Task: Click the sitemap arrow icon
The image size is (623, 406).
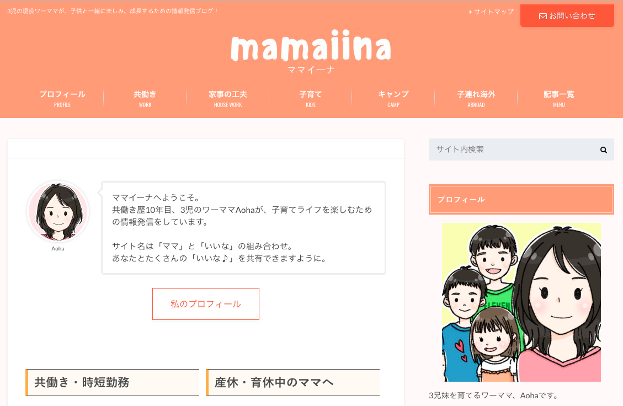Action: coord(471,12)
